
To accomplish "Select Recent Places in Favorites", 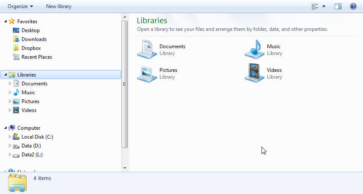I will tap(36, 57).
